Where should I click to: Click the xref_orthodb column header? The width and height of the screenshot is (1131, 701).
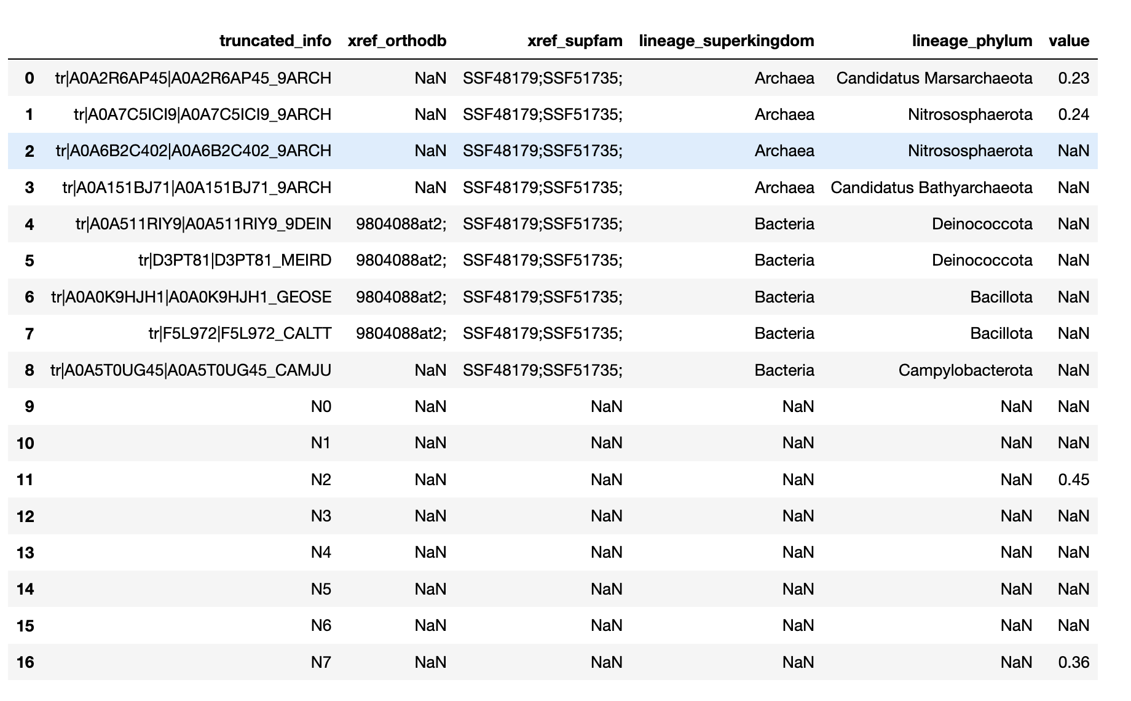click(x=397, y=41)
